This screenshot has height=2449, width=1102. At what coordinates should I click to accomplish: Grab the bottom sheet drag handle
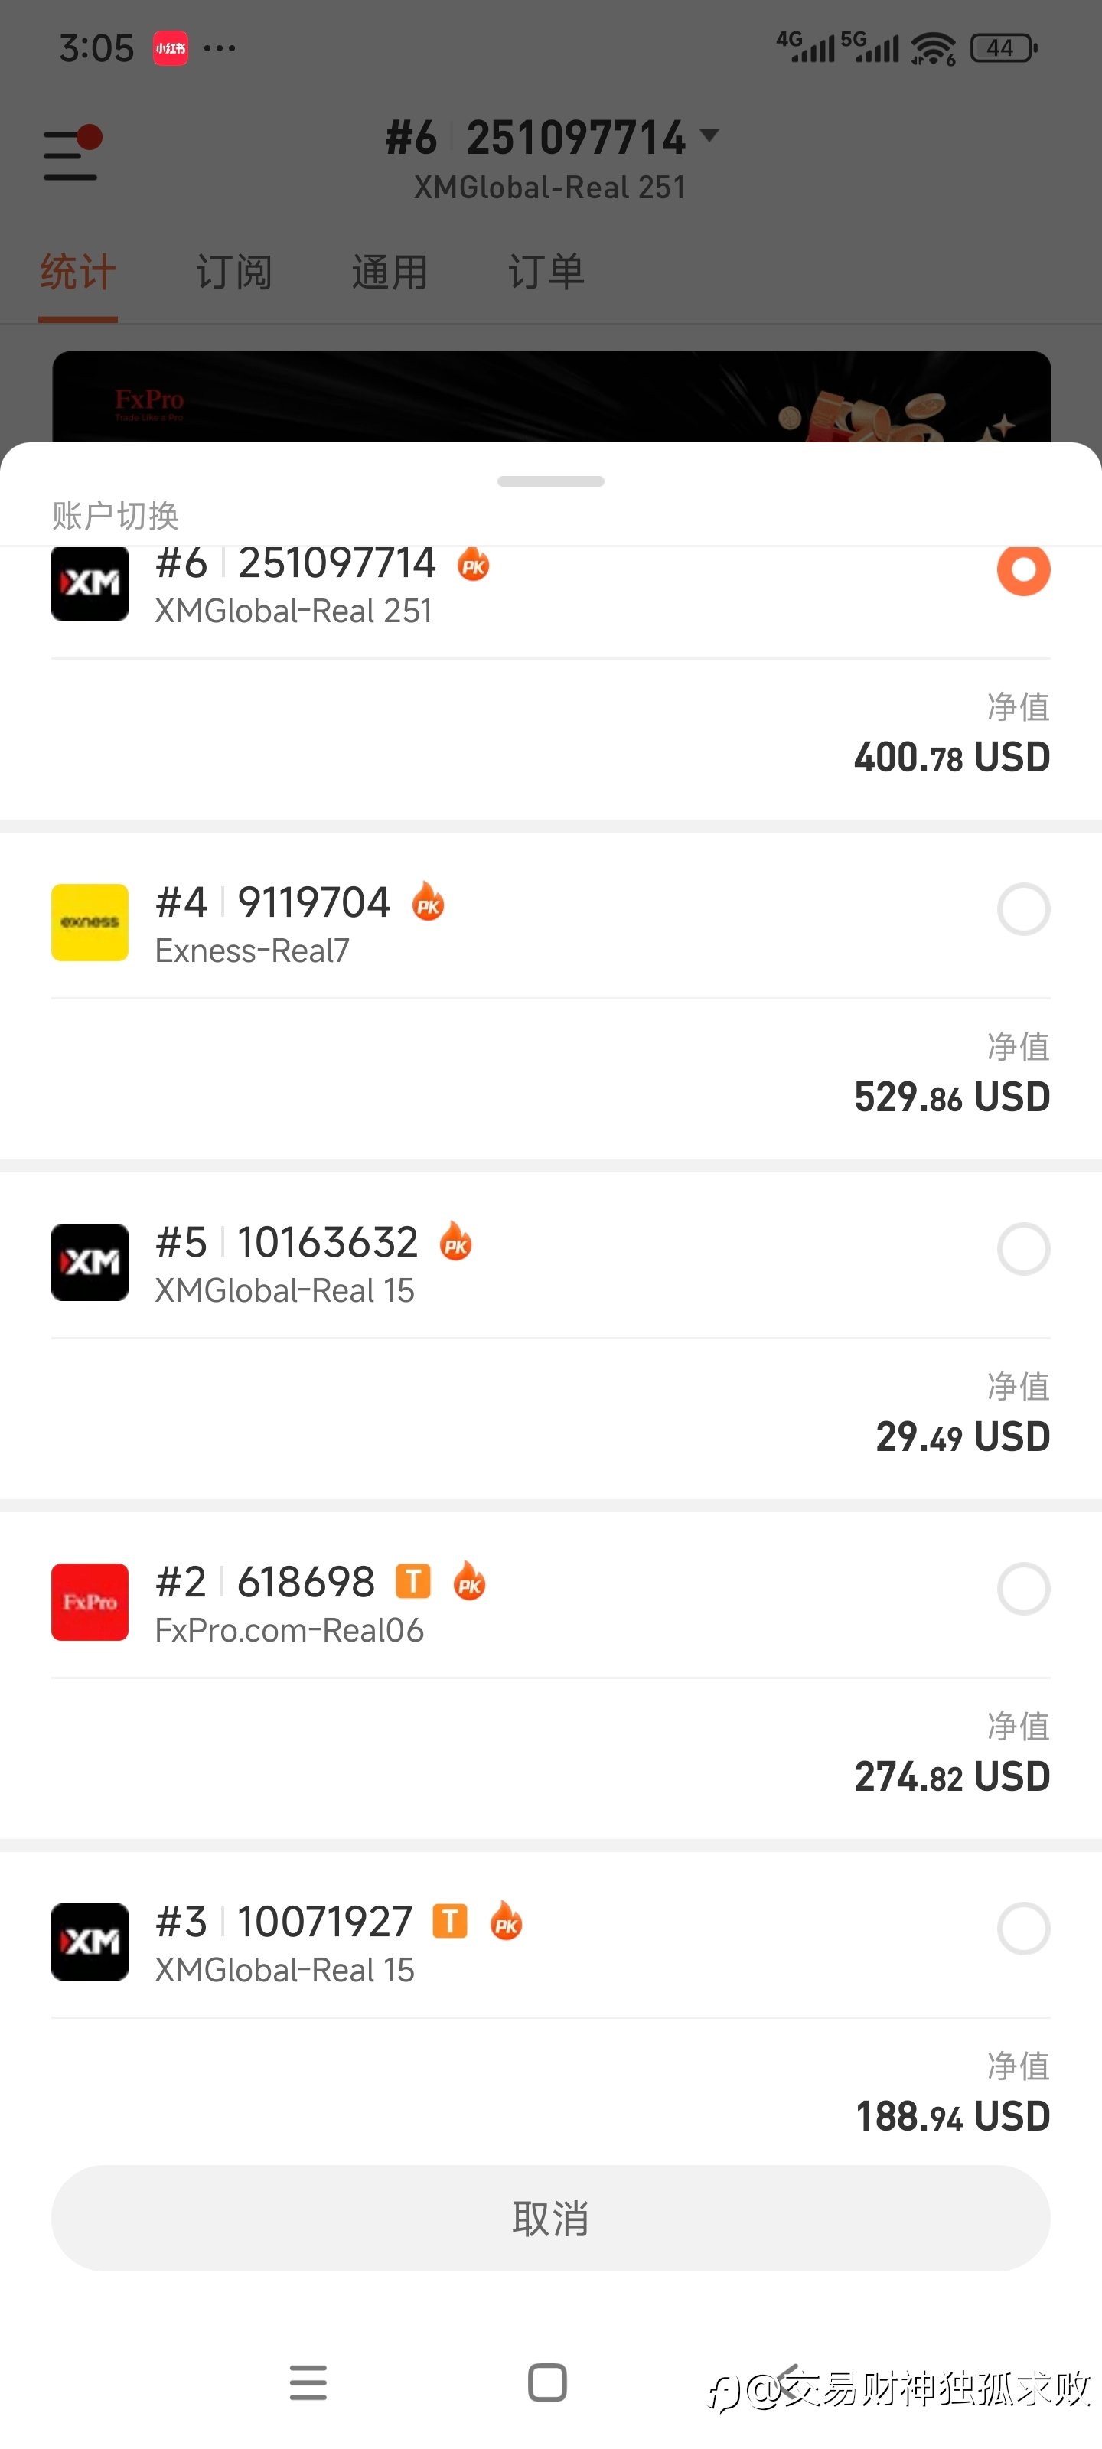tap(550, 481)
